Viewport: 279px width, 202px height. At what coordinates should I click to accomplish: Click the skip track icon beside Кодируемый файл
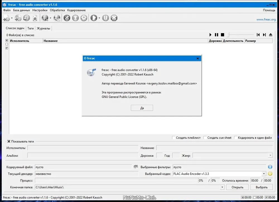[x=136, y=167]
